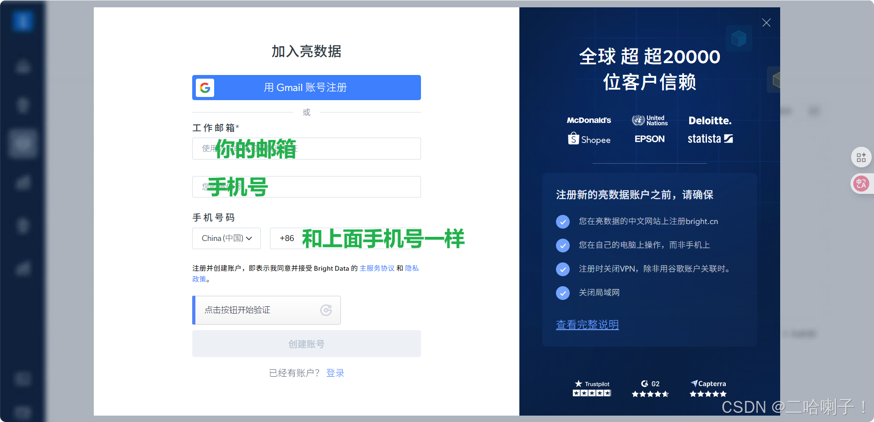Click the '手机号码' field label

click(x=214, y=218)
